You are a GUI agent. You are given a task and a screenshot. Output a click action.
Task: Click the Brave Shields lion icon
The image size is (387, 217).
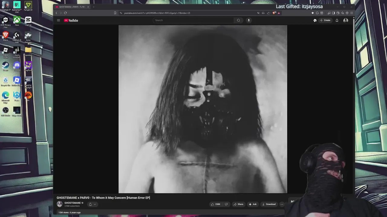pos(274,13)
